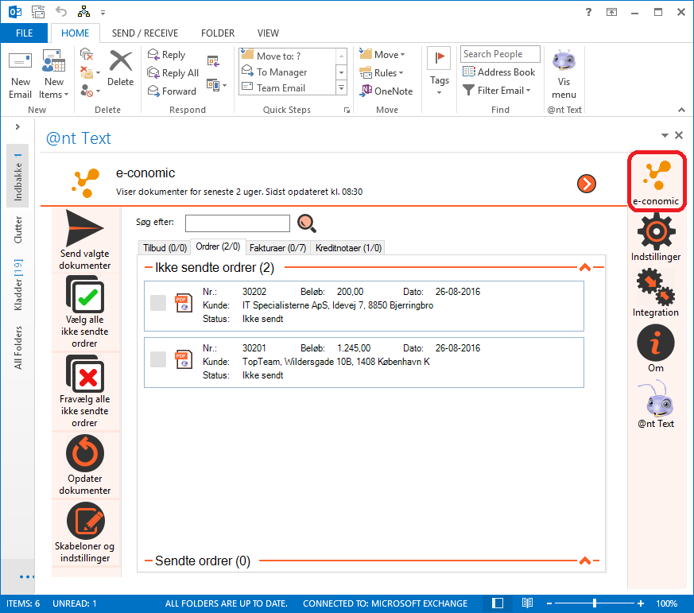
Task: Open the SEND / RECEIVE ribbon tab
Action: (x=145, y=33)
